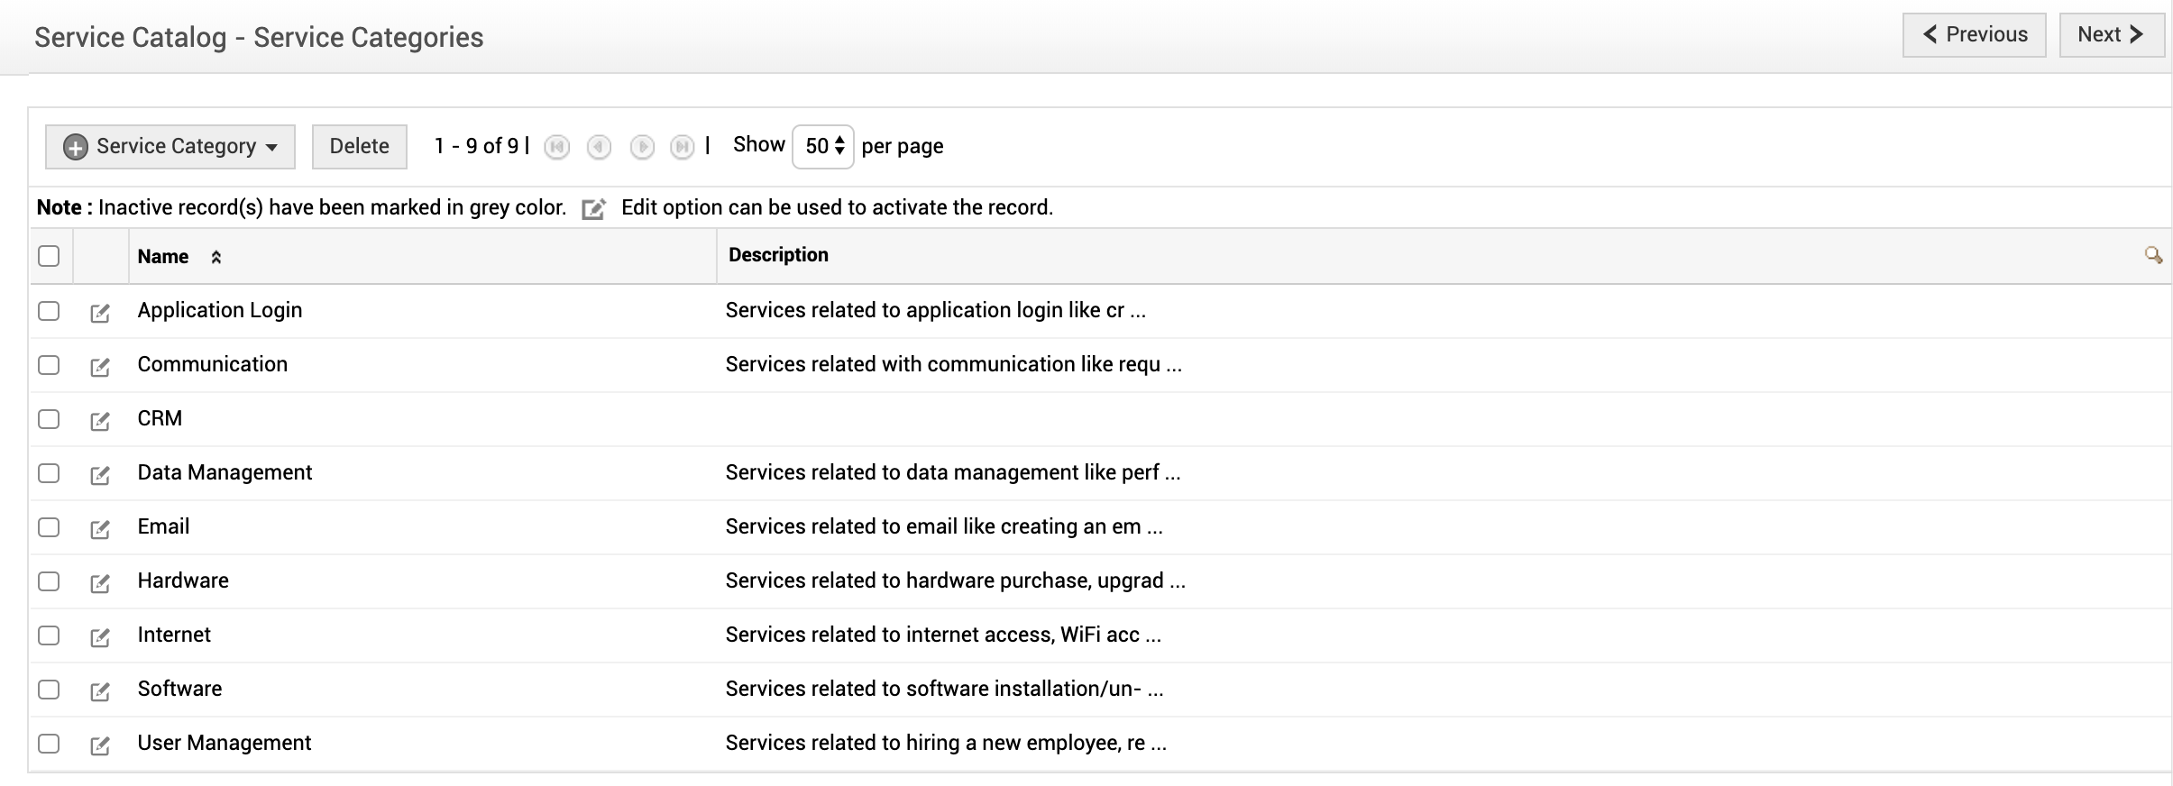
Task: Click the edit icon for CRM
Action: point(100,421)
